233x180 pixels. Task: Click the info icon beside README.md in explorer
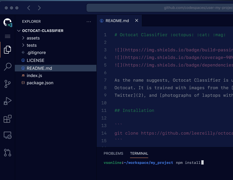coord(23,68)
